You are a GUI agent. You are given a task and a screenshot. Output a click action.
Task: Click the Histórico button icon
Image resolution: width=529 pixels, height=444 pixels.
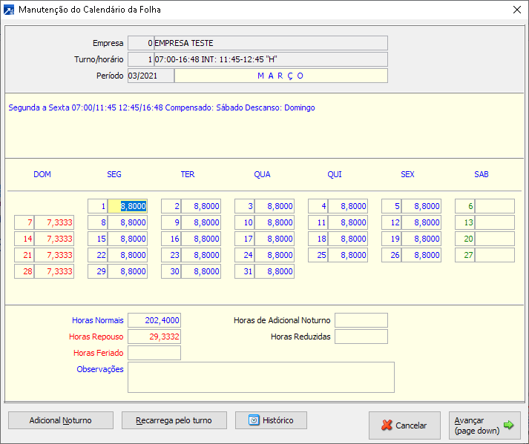click(254, 420)
